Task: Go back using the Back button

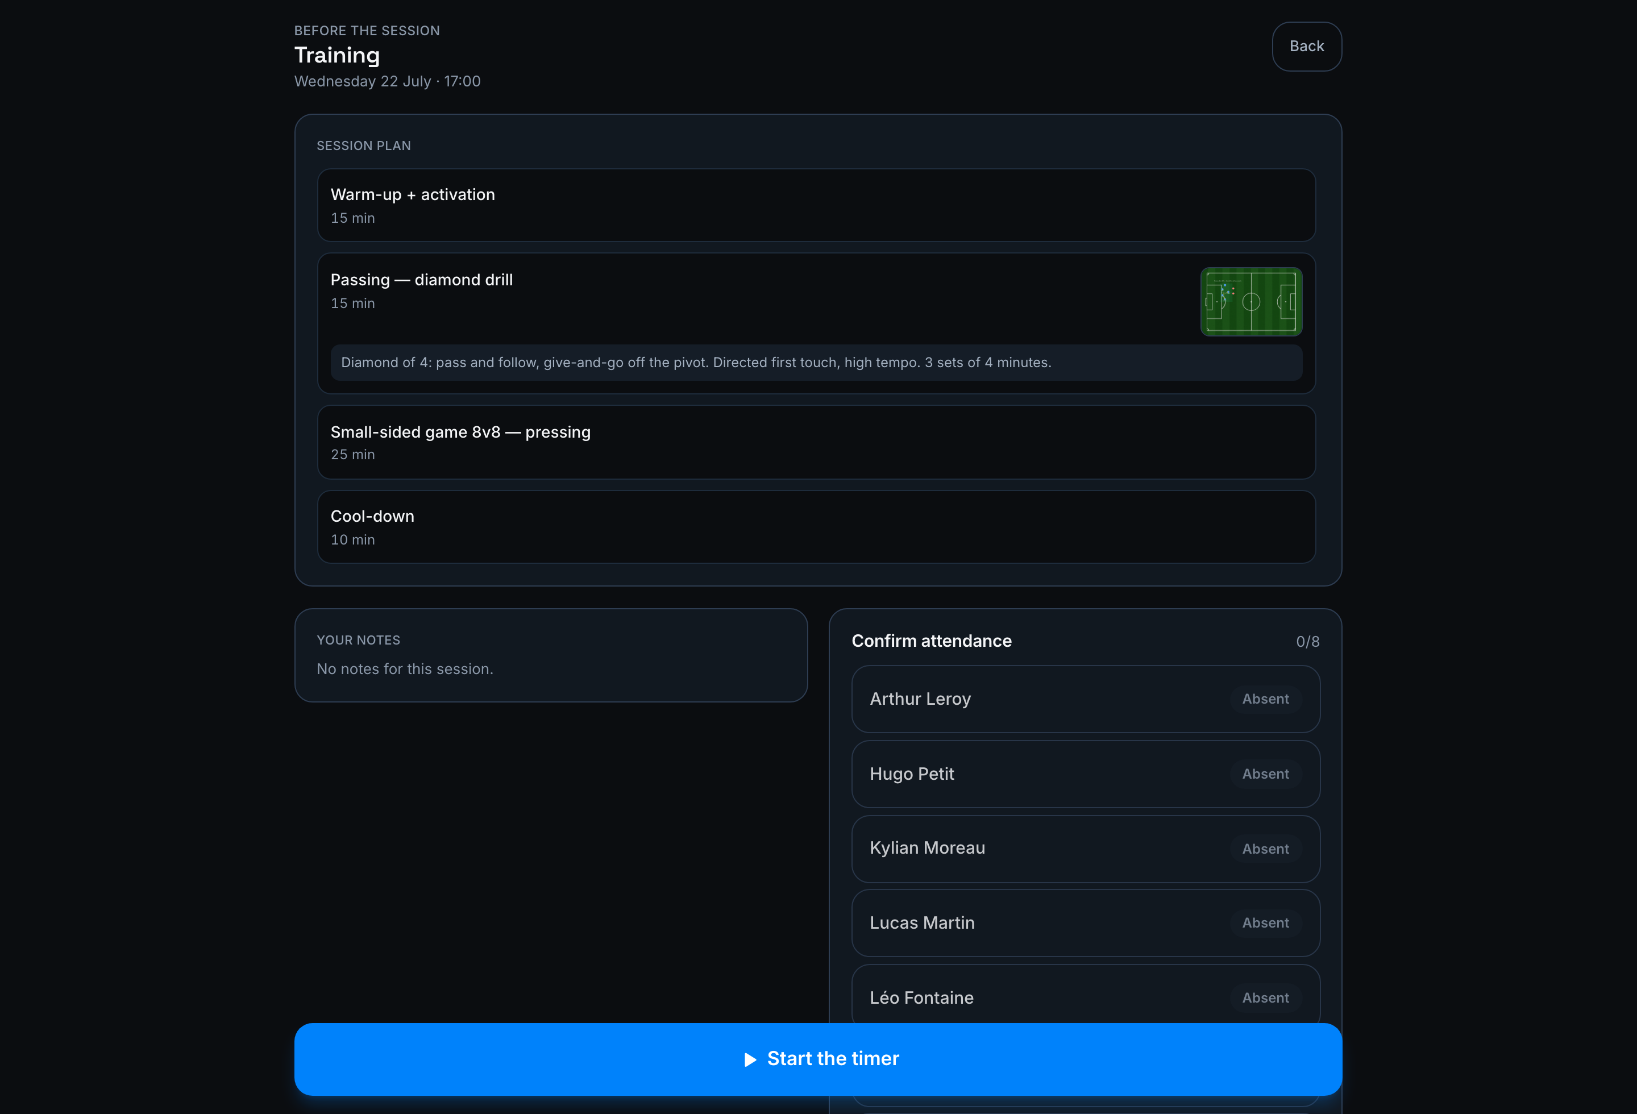Action: tap(1307, 47)
